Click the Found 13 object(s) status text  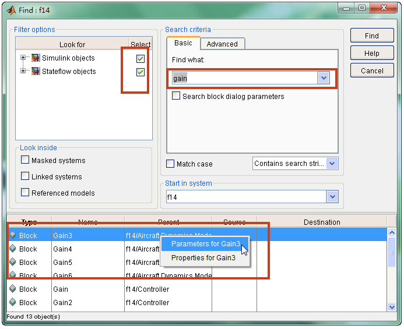point(33,316)
